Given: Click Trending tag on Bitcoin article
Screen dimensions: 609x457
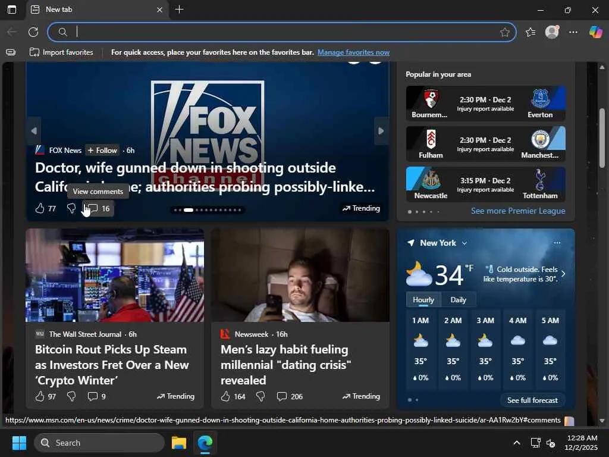Looking at the screenshot, I should (175, 396).
